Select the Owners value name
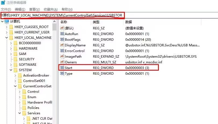Screen dimensions: 218x124 pyautogui.click(x=71, y=62)
